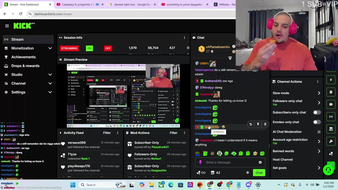The width and height of the screenshot is (338, 190).
Task: Open Channel Actions three-dot menu
Action: pyautogui.click(x=318, y=82)
